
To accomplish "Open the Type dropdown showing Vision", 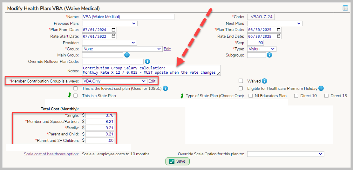I will pyautogui.click(x=262, y=49).
